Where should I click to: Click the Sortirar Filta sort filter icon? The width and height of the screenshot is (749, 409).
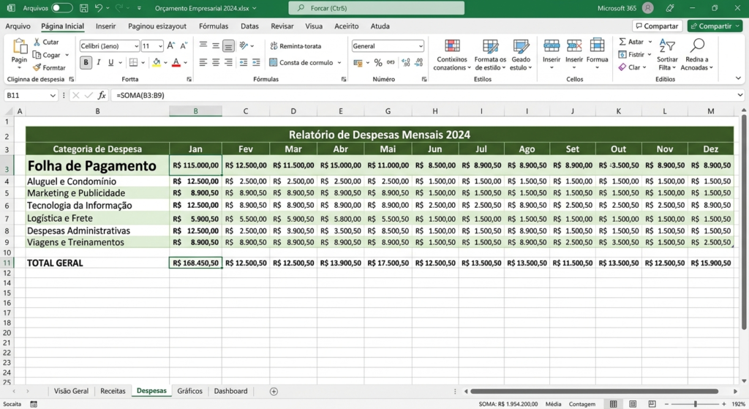tap(667, 46)
